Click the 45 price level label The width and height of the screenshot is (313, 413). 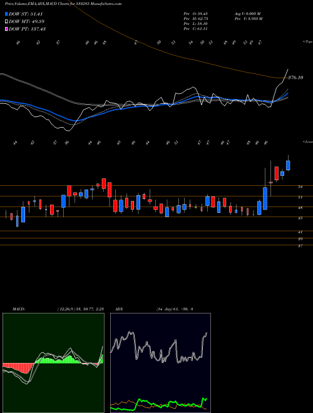click(x=300, y=218)
